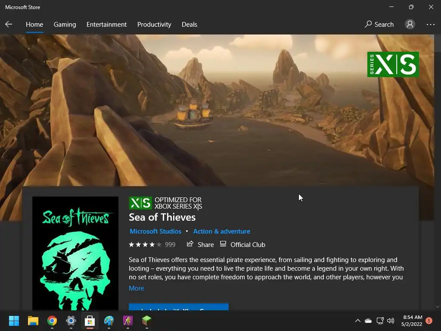Open the Entertainment tab

click(x=107, y=25)
